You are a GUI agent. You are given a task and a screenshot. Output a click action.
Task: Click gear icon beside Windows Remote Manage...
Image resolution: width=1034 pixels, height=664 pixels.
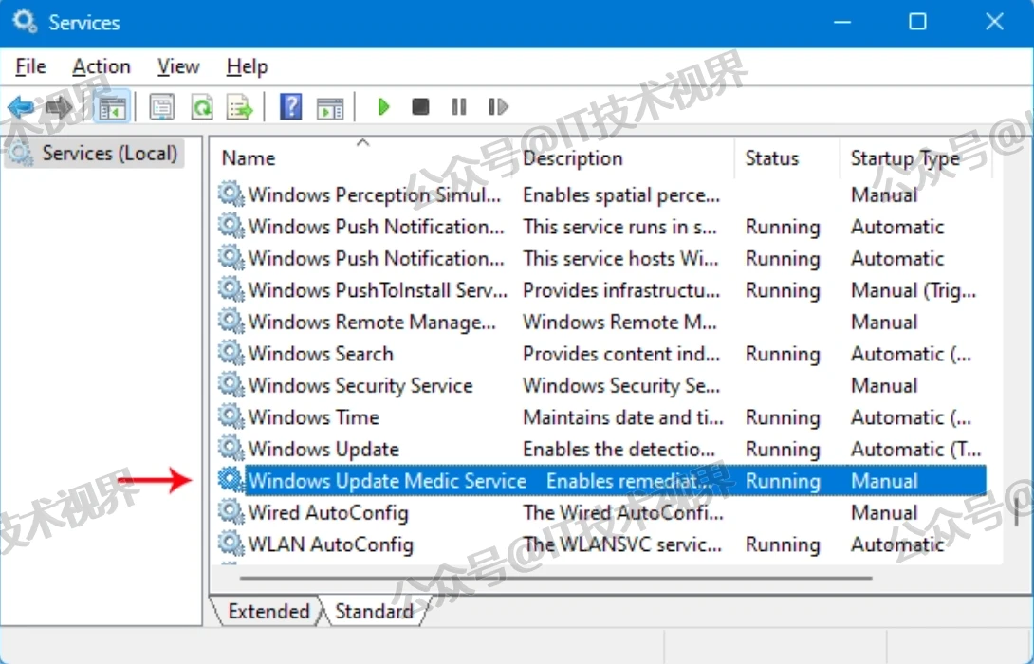coord(231,322)
